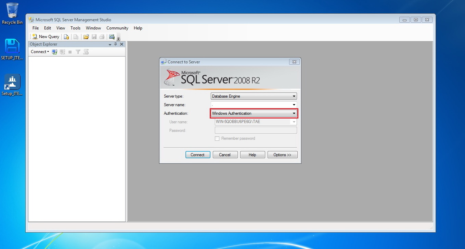Open the Activity Monitor icon
The image size is (465, 249).
coord(112,37)
